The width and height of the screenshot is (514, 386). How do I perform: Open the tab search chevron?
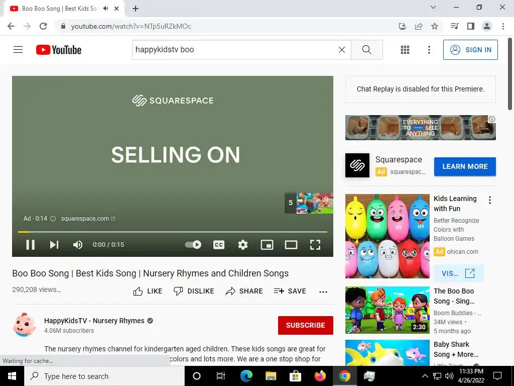(x=433, y=7)
